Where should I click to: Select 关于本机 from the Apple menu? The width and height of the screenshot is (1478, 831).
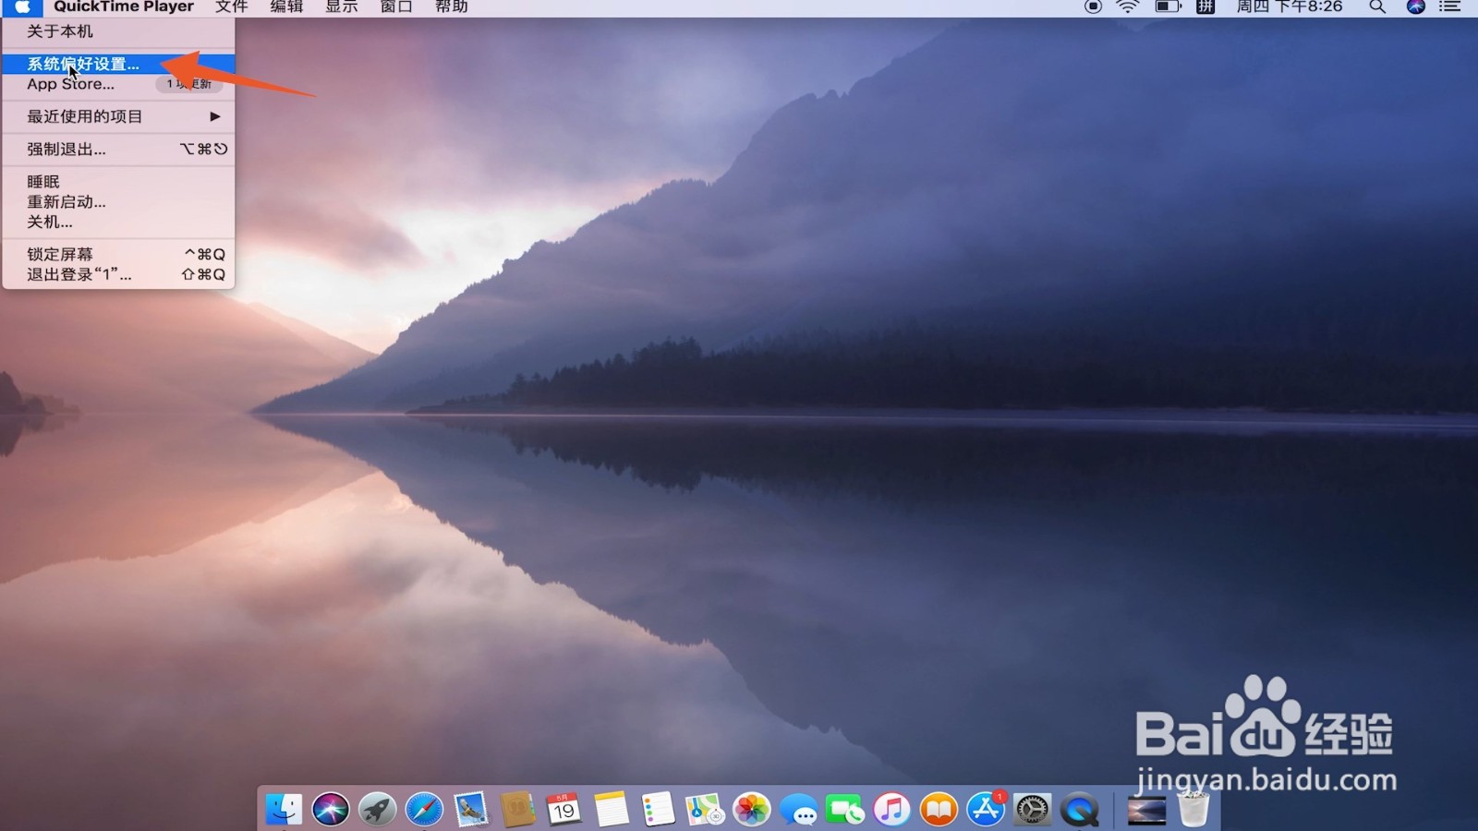118,30
